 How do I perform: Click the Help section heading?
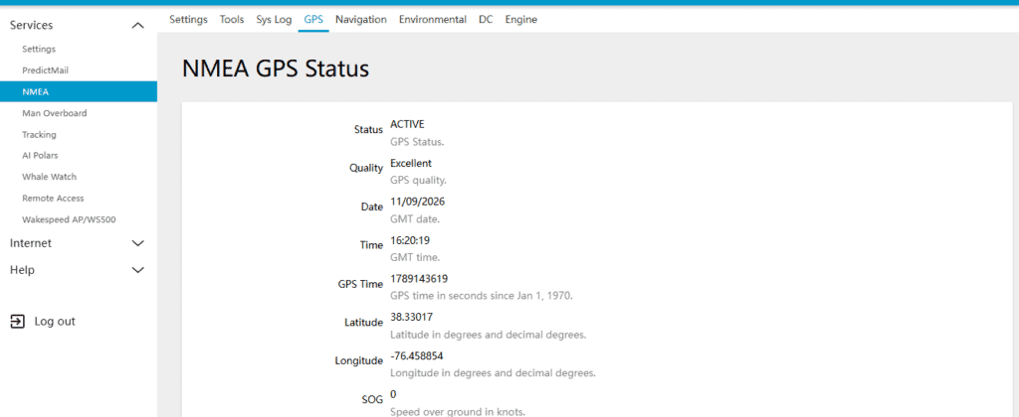pos(22,270)
